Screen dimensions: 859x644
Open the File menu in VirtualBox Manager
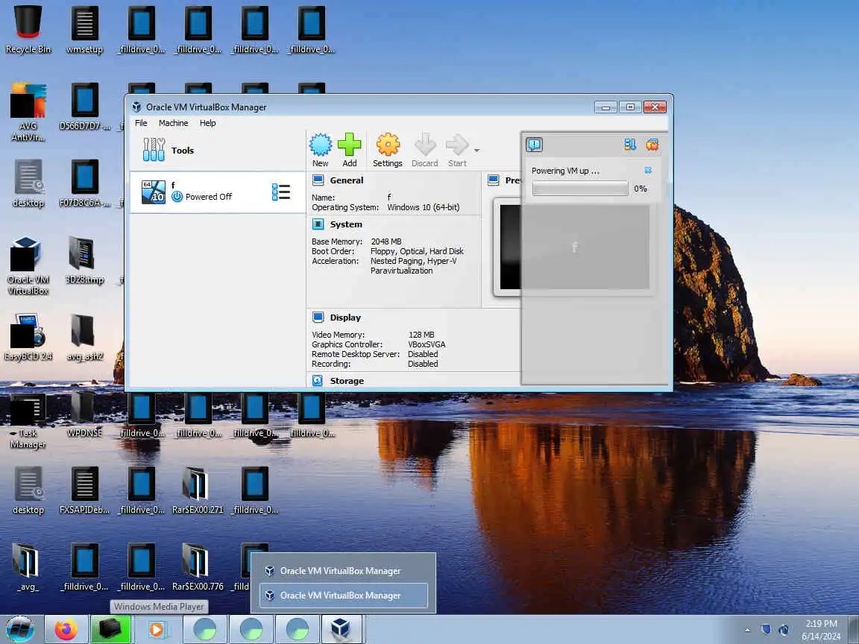141,123
